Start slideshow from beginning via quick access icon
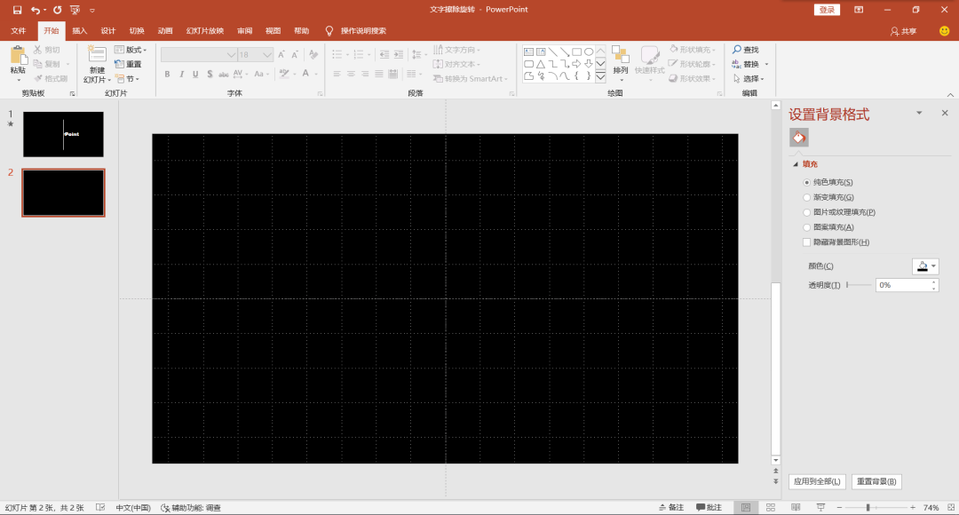This screenshot has height=515, width=959. [x=75, y=10]
